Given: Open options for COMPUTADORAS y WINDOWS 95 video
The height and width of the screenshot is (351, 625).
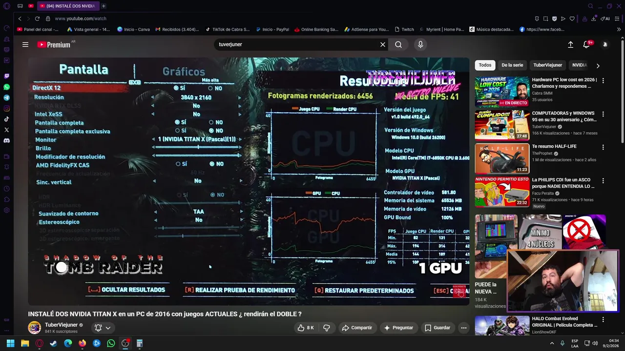Looking at the screenshot, I should pos(603,114).
